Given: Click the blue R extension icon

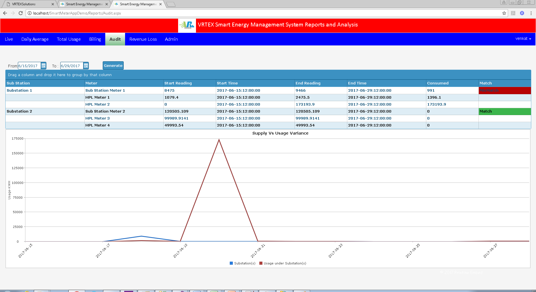Looking at the screenshot, I should (x=522, y=13).
